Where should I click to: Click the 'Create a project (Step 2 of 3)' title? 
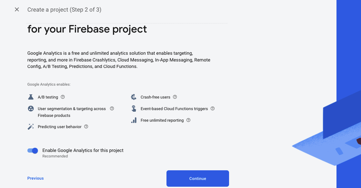tap(64, 10)
